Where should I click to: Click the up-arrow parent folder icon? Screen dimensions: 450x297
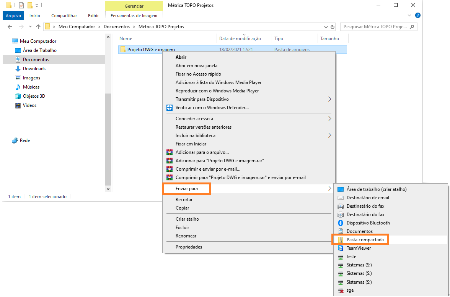[38, 27]
